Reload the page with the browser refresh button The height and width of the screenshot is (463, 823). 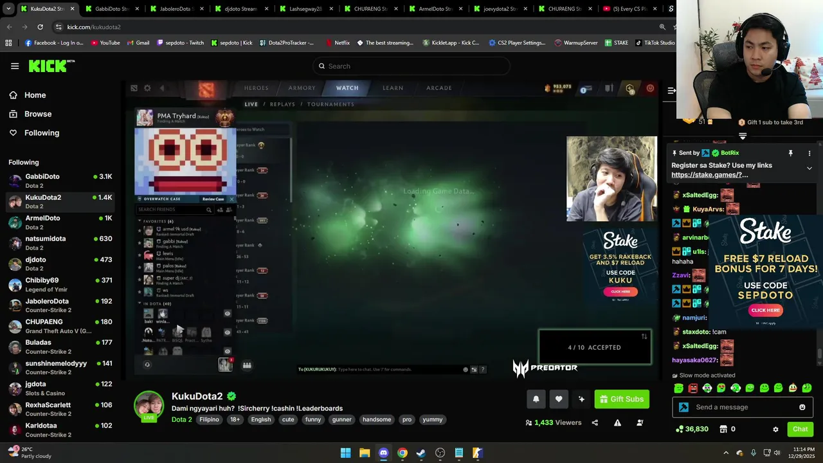click(40, 27)
